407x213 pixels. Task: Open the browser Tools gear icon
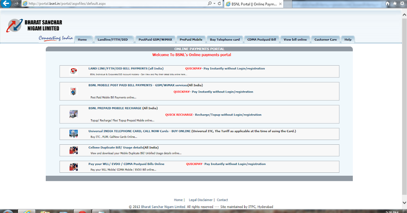(402, 3)
